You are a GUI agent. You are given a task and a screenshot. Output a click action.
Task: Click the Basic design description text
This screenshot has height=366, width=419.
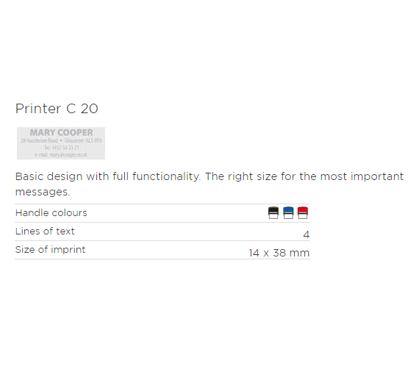tap(209, 184)
